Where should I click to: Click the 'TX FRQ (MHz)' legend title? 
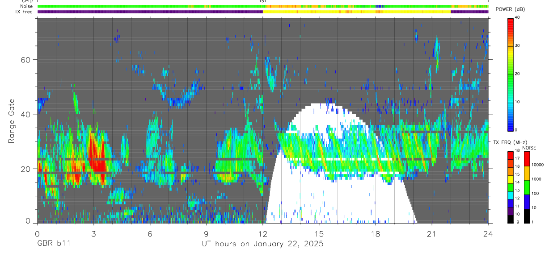pyautogui.click(x=511, y=142)
